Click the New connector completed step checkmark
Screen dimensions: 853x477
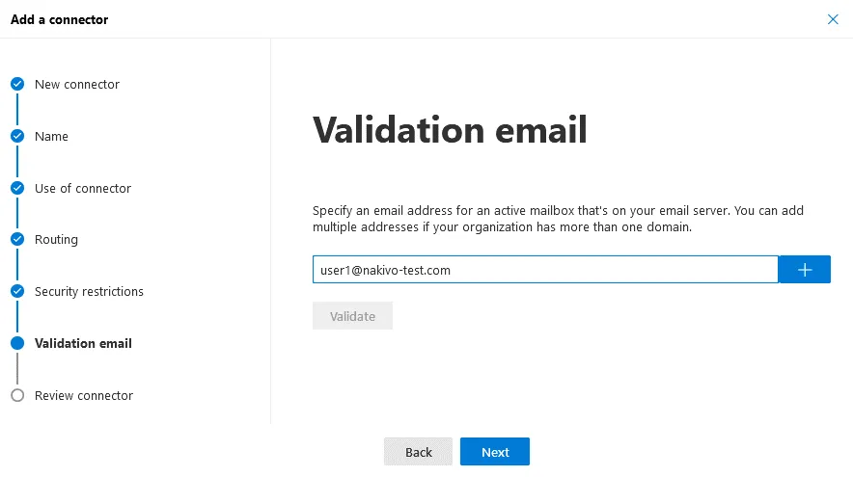(x=17, y=85)
